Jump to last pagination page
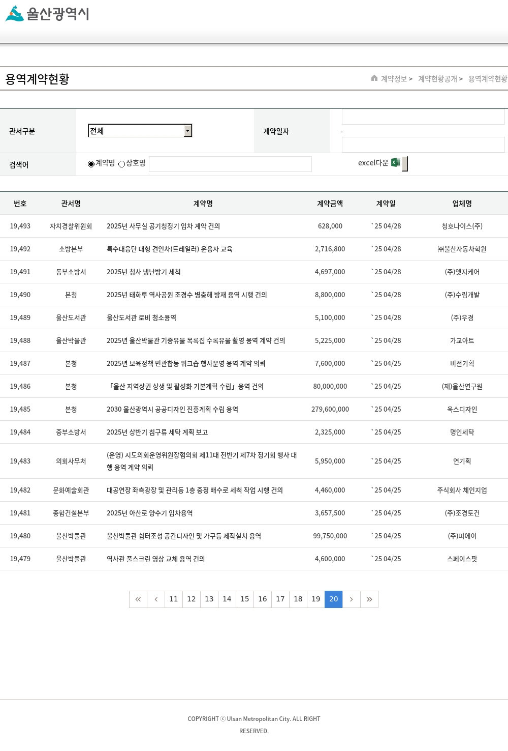The image size is (508, 751). coord(369,599)
